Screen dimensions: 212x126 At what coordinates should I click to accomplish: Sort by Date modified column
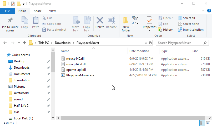[139, 51]
